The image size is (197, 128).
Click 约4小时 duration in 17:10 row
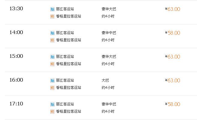(108, 111)
